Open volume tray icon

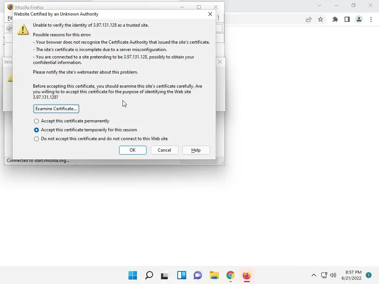tap(333, 275)
